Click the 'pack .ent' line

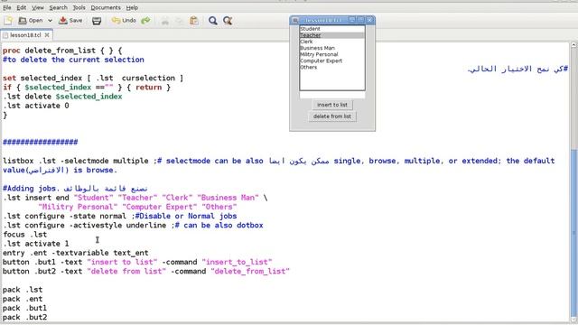coord(23,299)
